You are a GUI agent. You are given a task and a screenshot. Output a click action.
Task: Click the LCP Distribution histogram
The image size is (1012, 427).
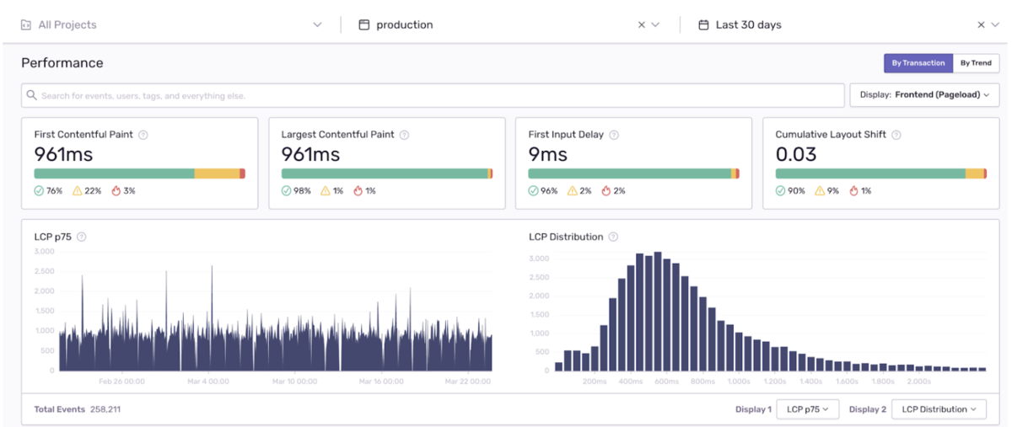tap(770, 312)
